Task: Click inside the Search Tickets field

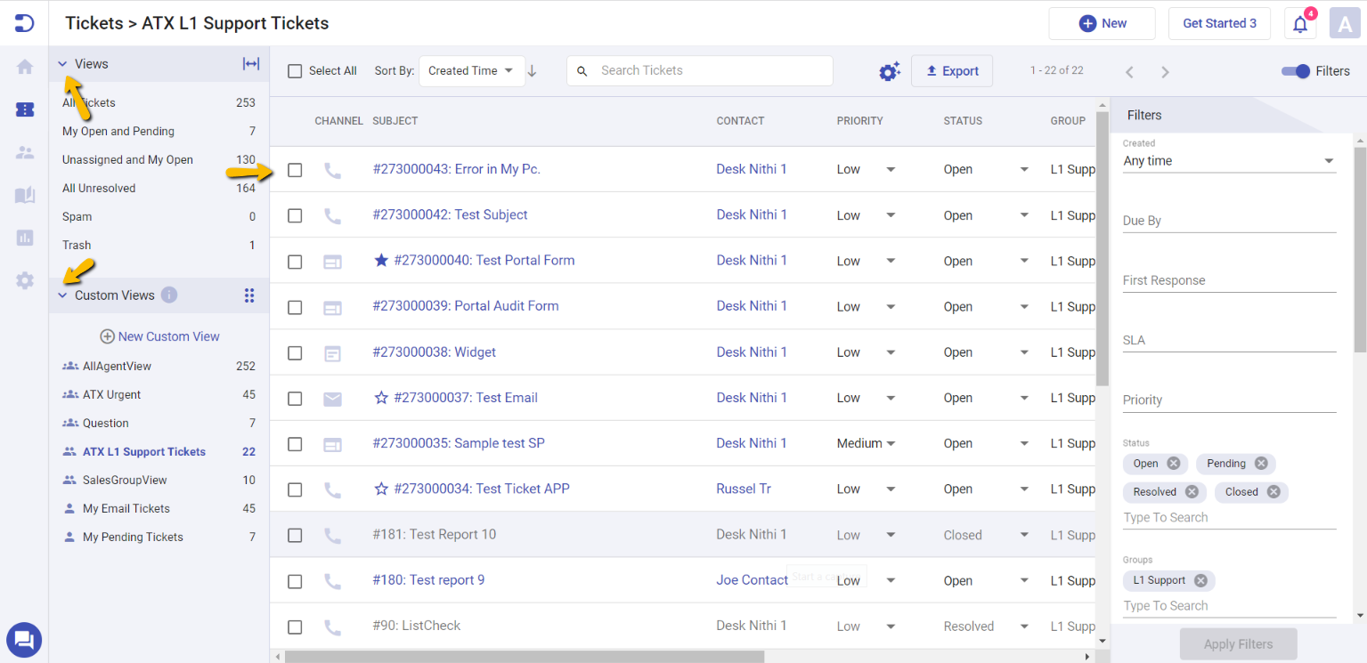Action: click(x=699, y=70)
